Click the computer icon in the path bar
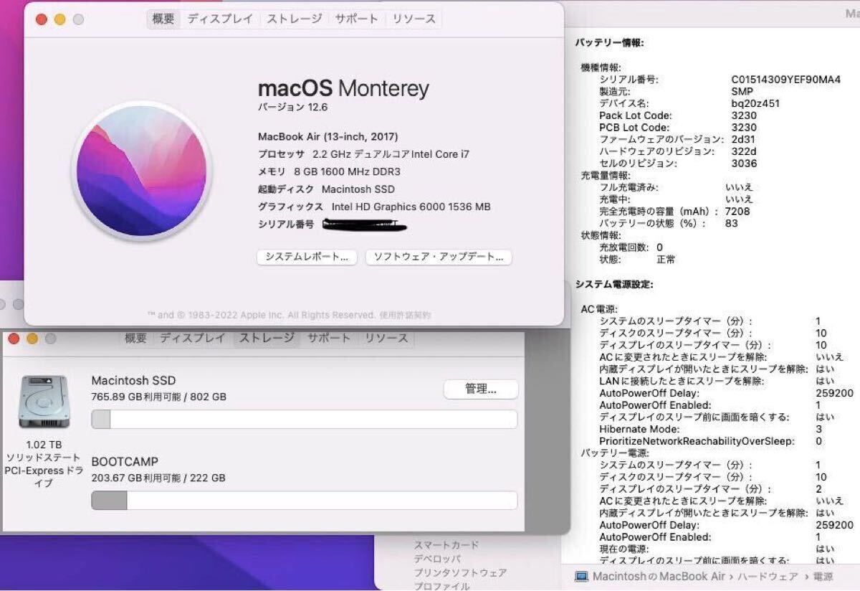This screenshot has height=591, width=860. [x=582, y=577]
